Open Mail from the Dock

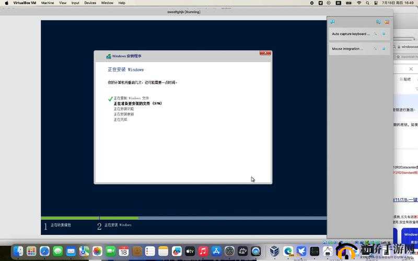coord(71,251)
